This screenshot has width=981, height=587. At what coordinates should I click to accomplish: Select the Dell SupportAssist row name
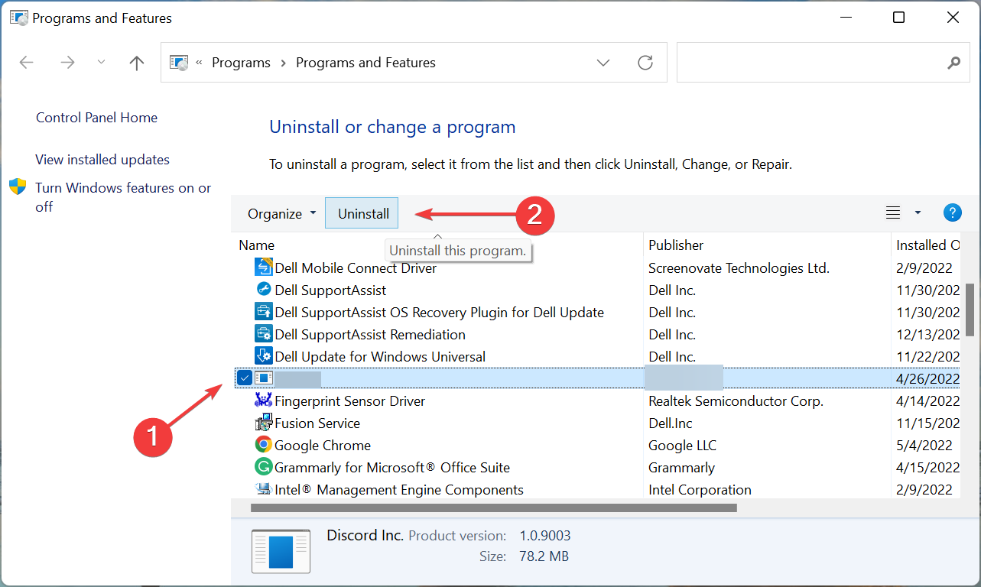[x=330, y=290]
